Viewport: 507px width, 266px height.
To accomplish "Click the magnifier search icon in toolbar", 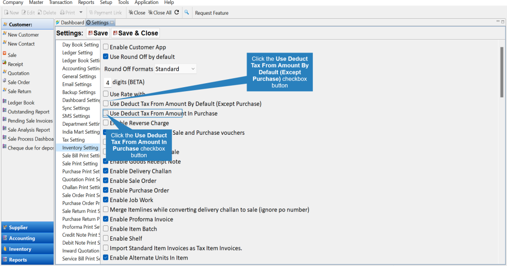I will pyautogui.click(x=187, y=12).
